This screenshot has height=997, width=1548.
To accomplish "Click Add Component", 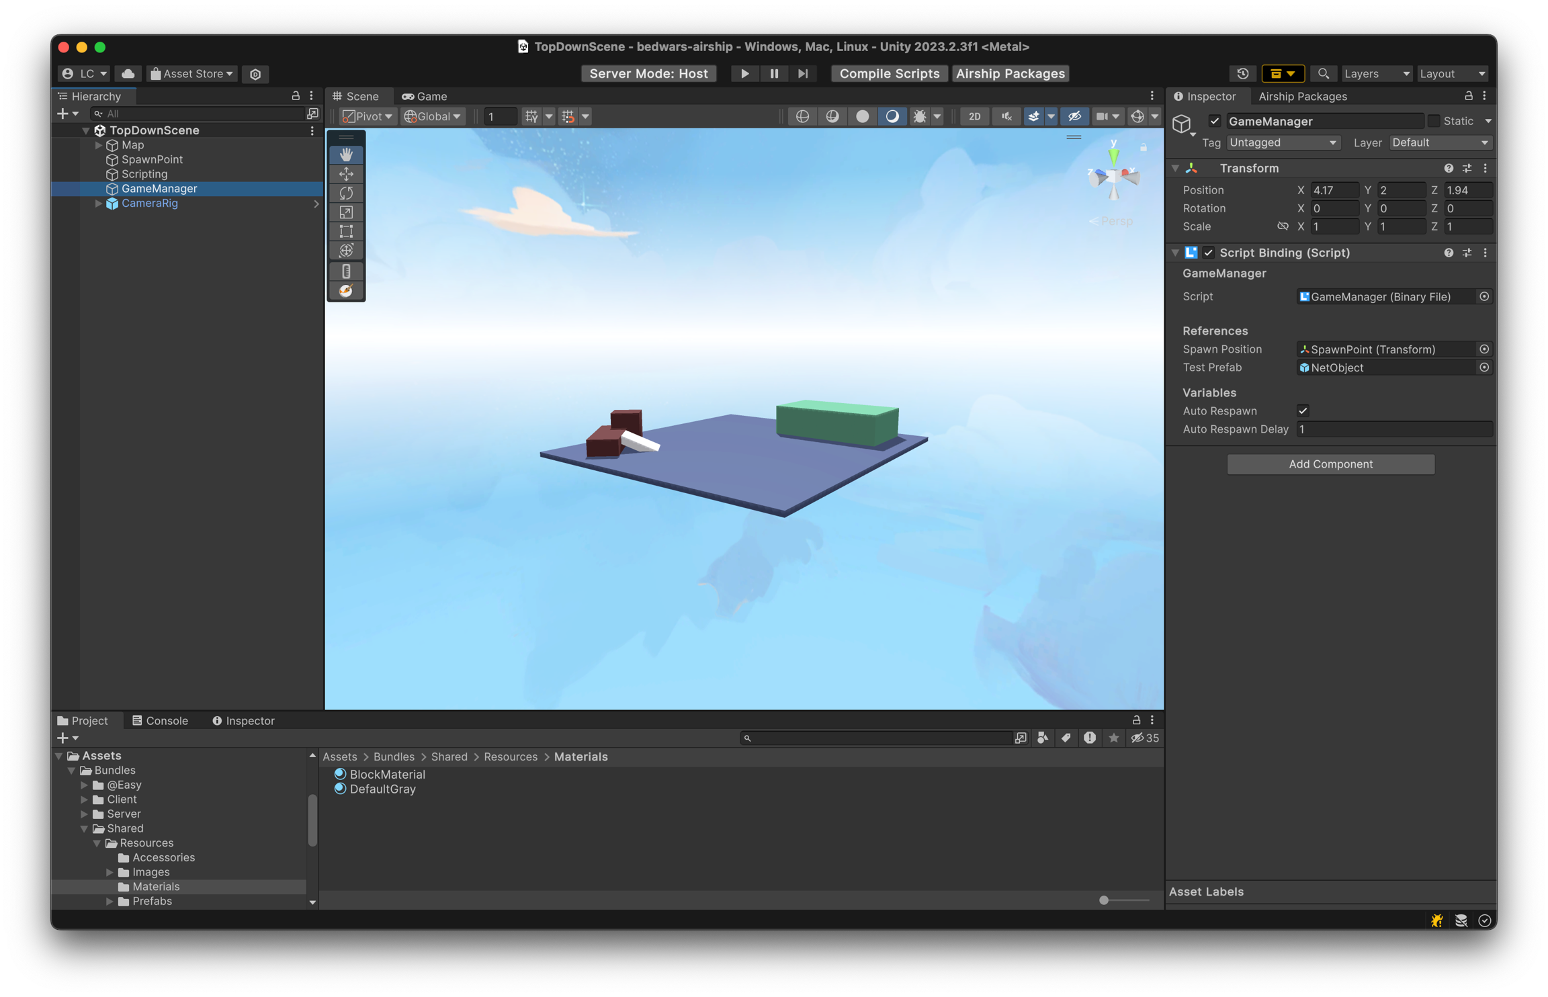I will pos(1330,464).
